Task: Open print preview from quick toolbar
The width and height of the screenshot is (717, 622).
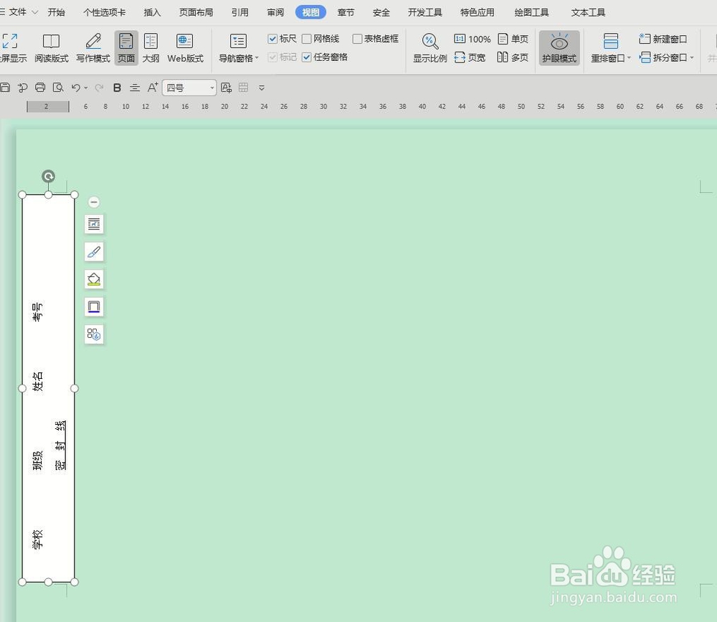Action: 58,88
